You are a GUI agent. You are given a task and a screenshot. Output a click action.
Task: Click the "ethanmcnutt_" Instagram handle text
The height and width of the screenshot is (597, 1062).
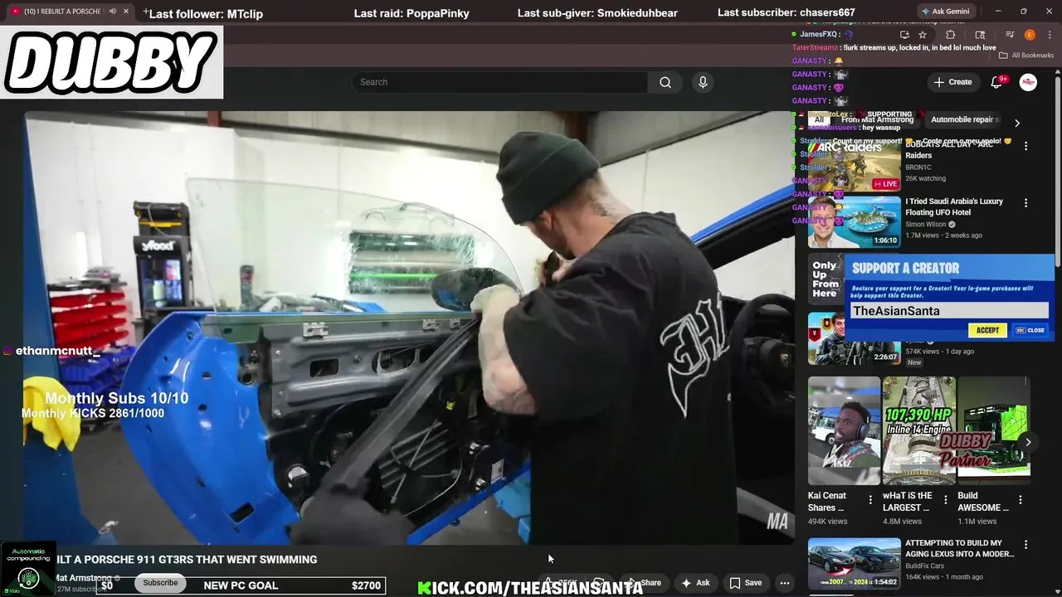[57, 351]
